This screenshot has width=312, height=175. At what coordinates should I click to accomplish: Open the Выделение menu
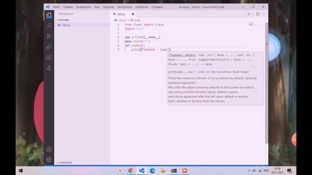tap(83, 7)
